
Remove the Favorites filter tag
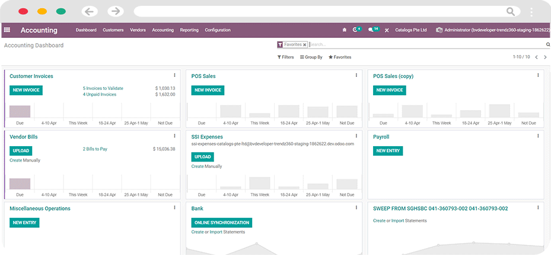click(305, 45)
